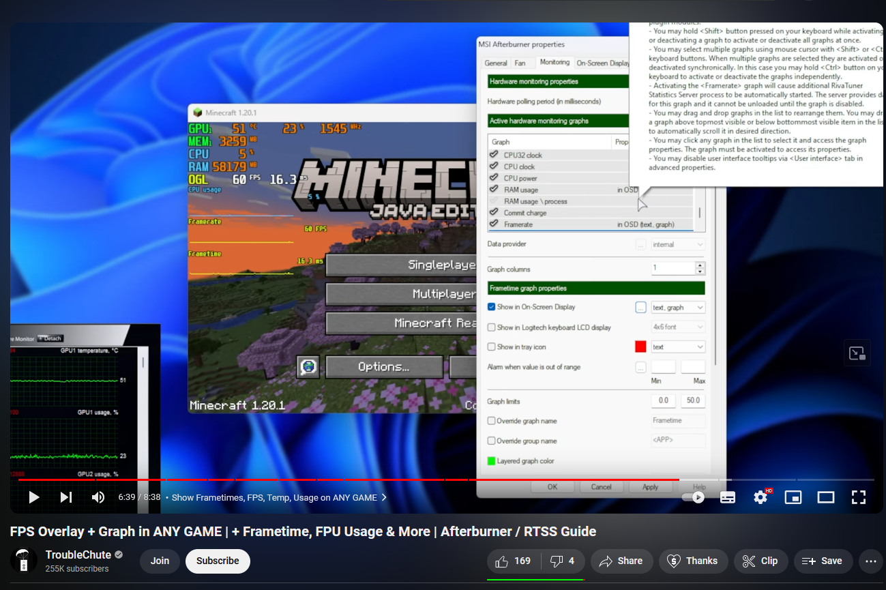Click the Singleplayer button in Minecraft
886x590 pixels.
(401, 265)
